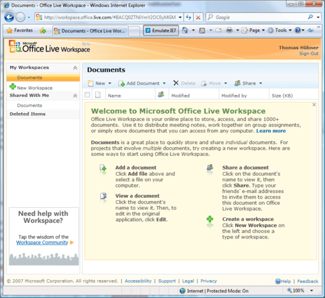This screenshot has height=298, width=325.
Task: Go back with the browser Back arrow
Action: point(9,17)
